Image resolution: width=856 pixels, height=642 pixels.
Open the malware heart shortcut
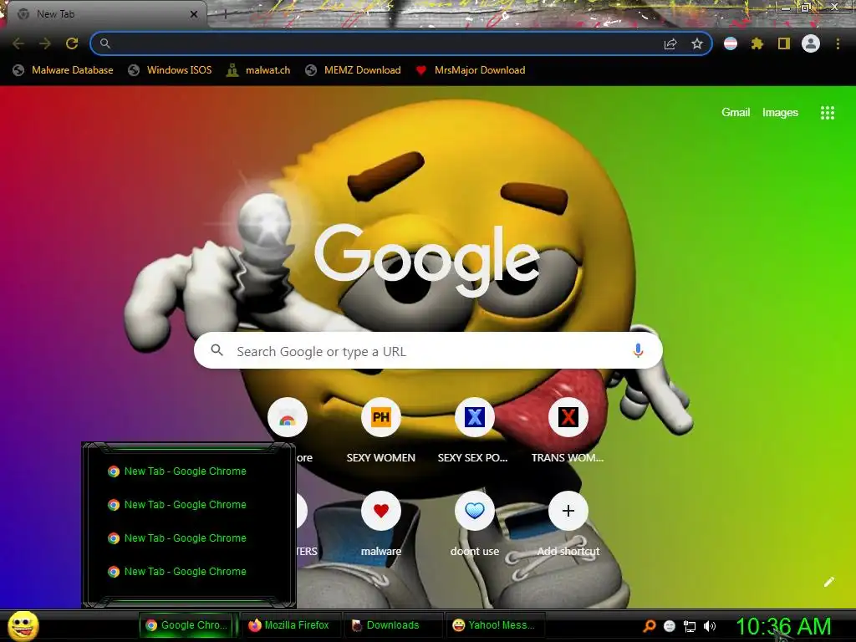(x=381, y=511)
